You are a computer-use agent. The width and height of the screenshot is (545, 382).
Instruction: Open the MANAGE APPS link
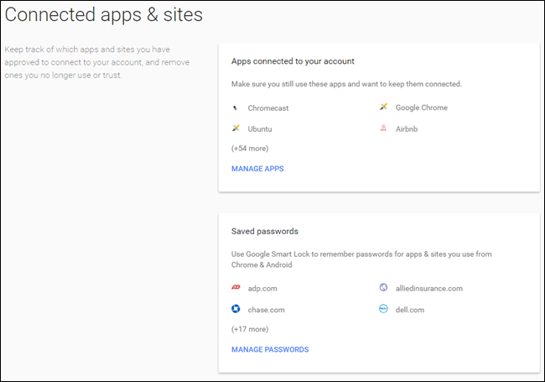pyautogui.click(x=257, y=169)
